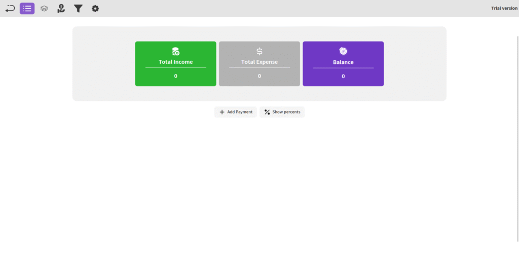
Task: Click the Total Expense heading text
Action: click(259, 62)
